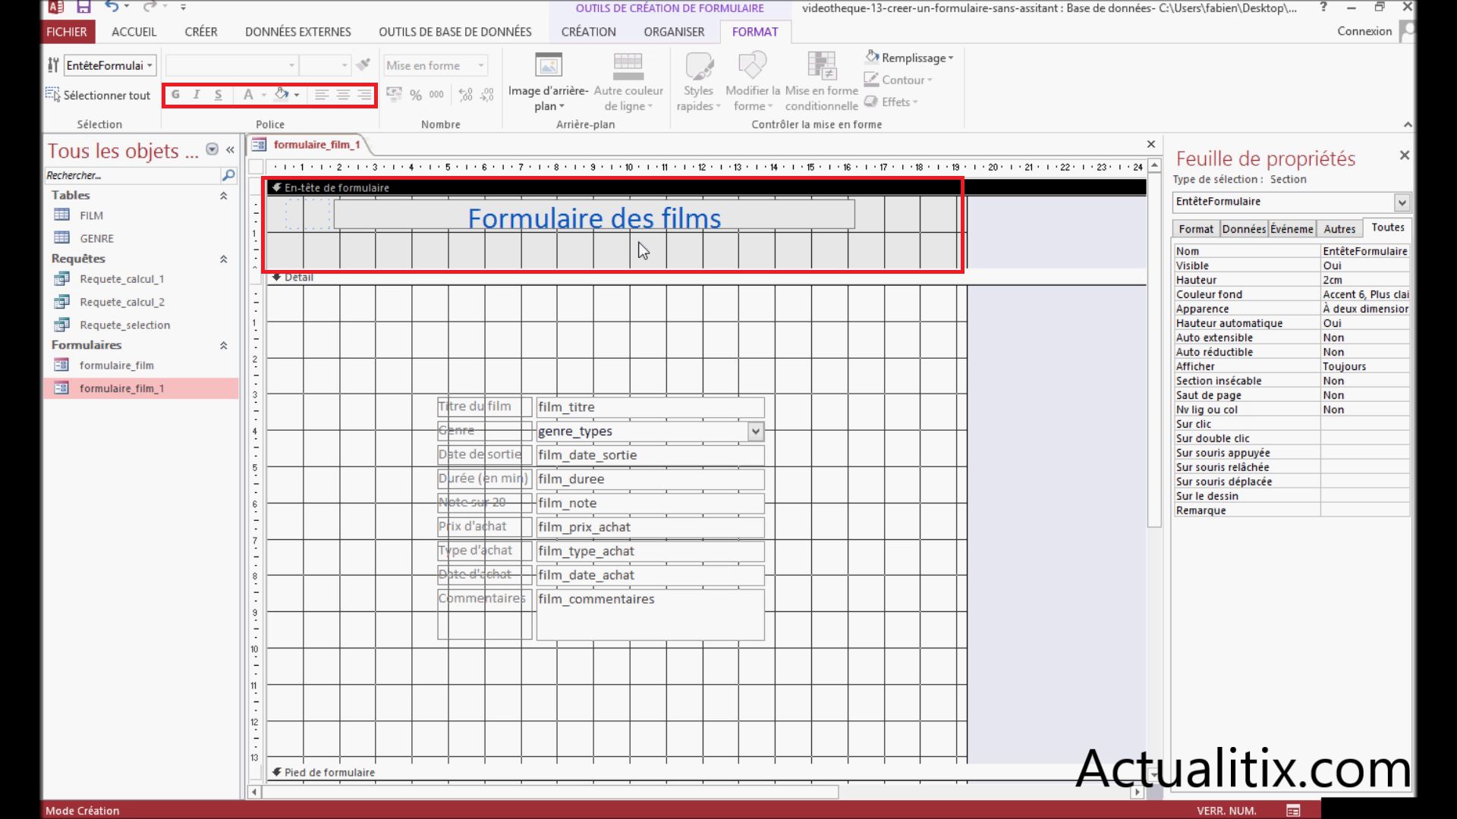1457x819 pixels.
Task: Open the FICHIER menu
Action: pyautogui.click(x=67, y=32)
